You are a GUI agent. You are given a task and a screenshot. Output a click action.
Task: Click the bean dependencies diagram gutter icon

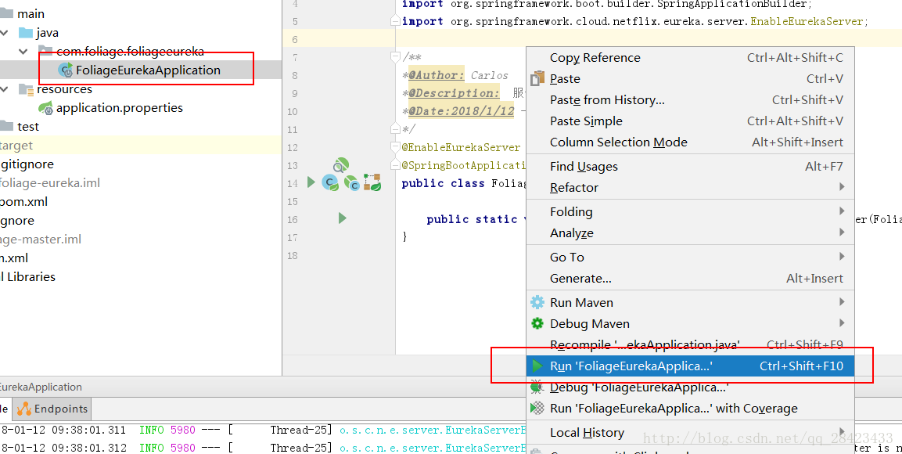click(x=372, y=182)
